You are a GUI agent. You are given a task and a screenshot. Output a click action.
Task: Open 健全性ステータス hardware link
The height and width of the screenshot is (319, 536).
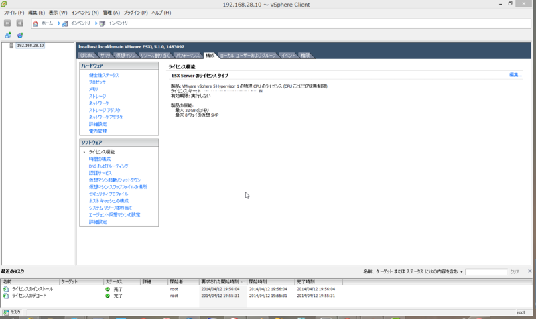pyautogui.click(x=104, y=75)
